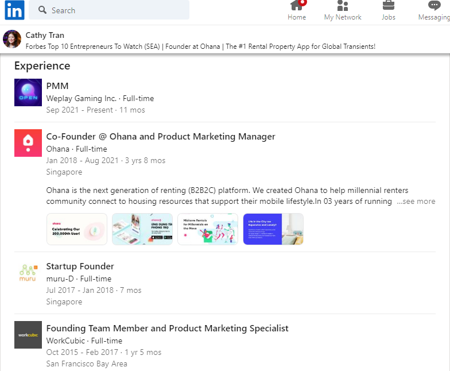Go to the Jobs briefcase icon
This screenshot has height=371, width=450.
pos(389,7)
